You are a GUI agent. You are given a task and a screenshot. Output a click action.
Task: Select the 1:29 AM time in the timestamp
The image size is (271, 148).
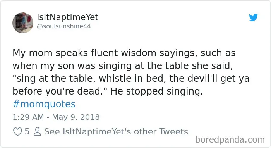coord(28,117)
